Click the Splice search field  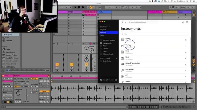click(143, 22)
